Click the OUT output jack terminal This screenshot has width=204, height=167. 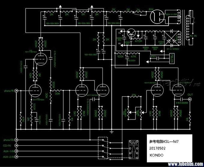[x=190, y=98]
